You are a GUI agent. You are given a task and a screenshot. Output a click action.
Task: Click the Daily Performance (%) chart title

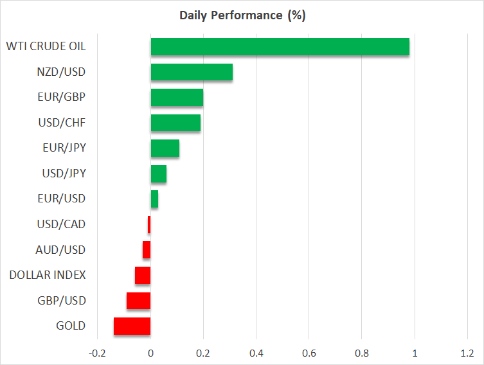pyautogui.click(x=242, y=15)
